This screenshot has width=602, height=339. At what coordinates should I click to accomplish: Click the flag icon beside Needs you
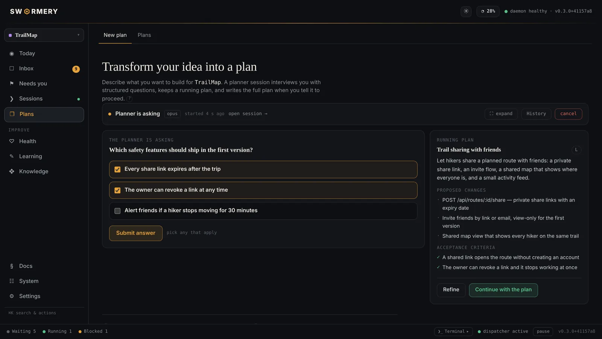(12, 83)
